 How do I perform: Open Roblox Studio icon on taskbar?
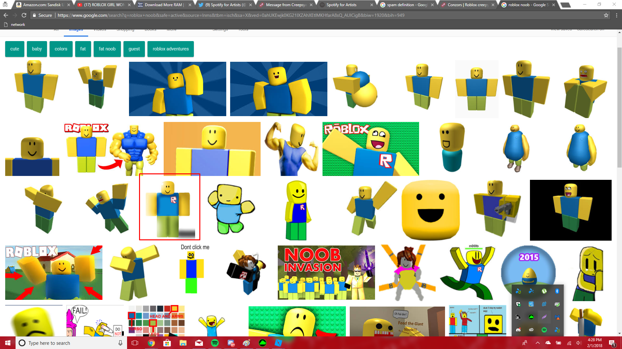point(278,343)
